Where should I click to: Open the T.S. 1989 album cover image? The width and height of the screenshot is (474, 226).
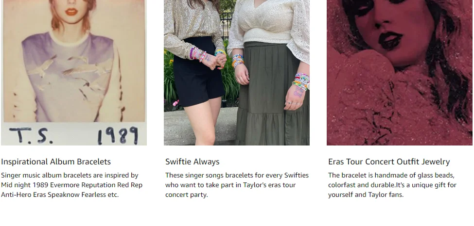pos(74,72)
